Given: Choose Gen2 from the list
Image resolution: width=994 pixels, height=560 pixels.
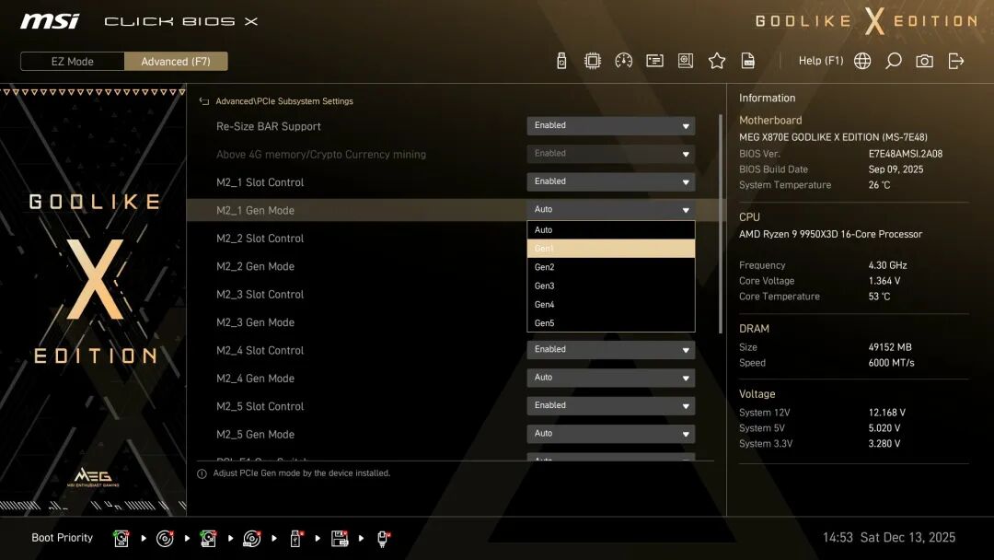Looking at the screenshot, I should click(610, 267).
